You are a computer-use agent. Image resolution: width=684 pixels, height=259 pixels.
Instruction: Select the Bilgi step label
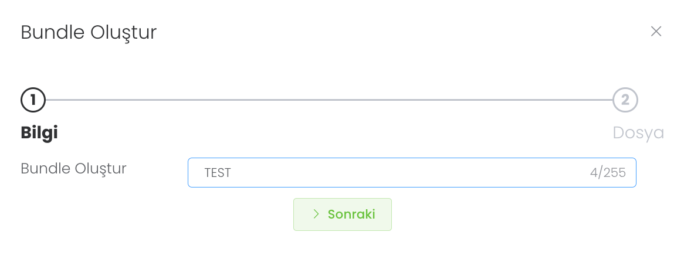(x=39, y=133)
